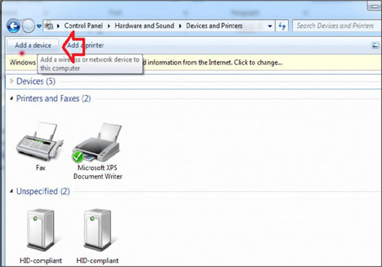The width and height of the screenshot is (382, 267).
Task: Click the Back navigation arrow button
Action: point(13,26)
